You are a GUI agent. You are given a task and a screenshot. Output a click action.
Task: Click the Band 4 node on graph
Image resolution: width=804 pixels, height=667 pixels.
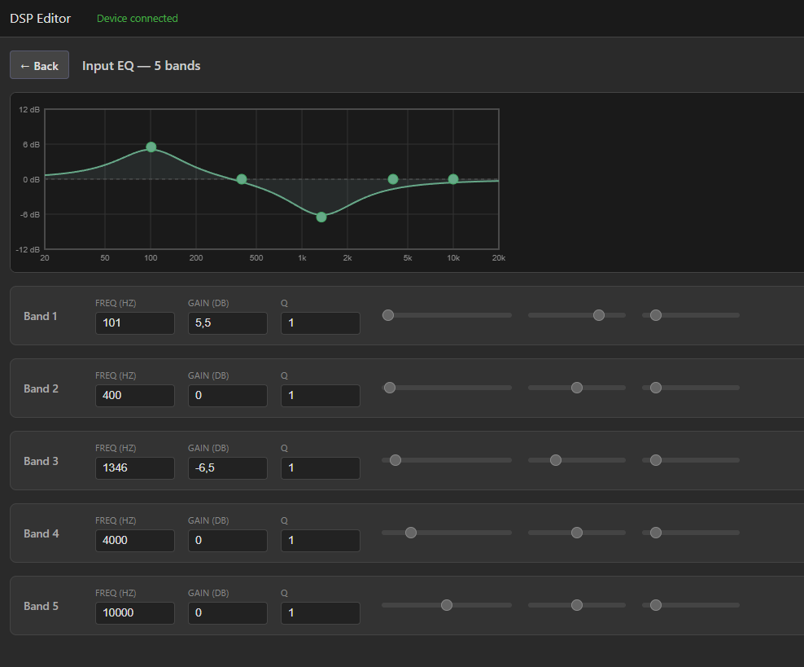(393, 179)
